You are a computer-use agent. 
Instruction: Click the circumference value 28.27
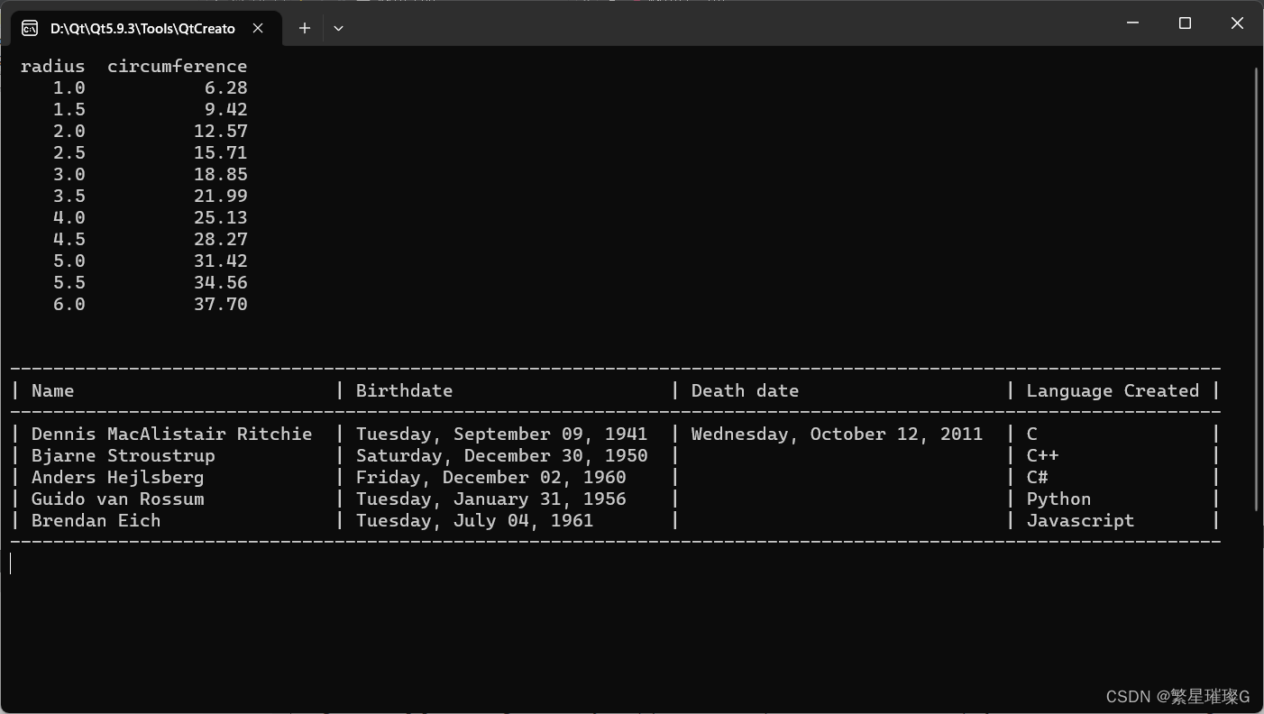click(x=220, y=239)
